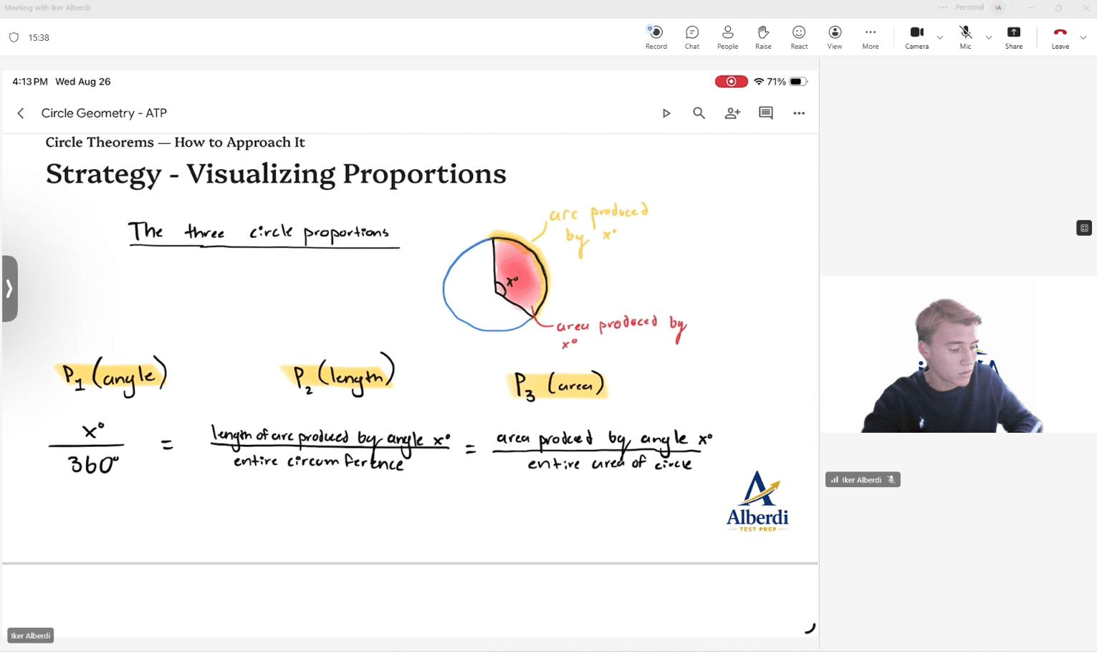Toggle the Camera on or off
This screenshot has width=1097, height=652.
916,37
